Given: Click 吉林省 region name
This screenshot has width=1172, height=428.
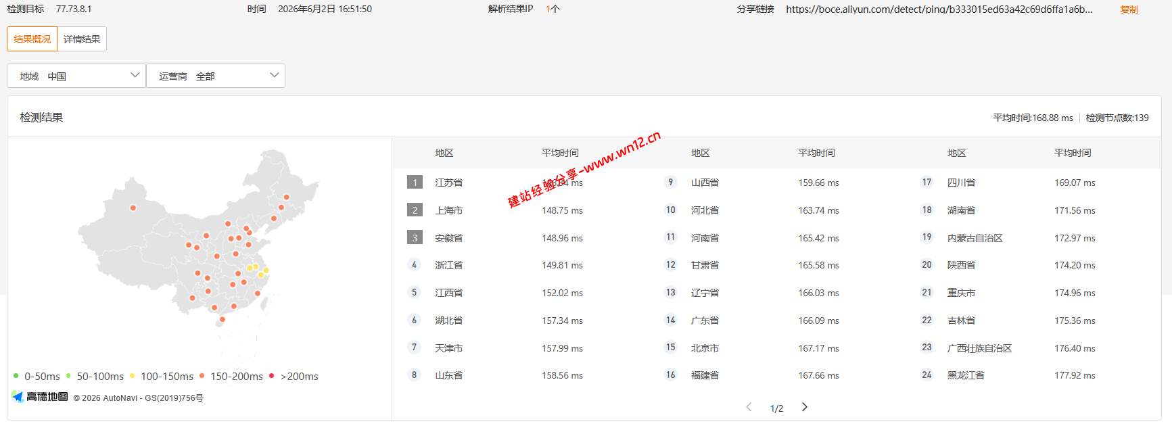Looking at the screenshot, I should (961, 320).
